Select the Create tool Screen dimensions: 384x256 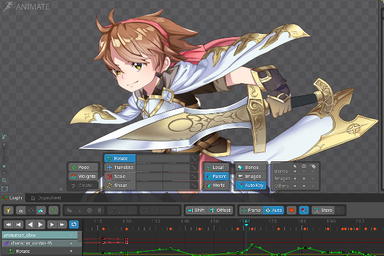(x=83, y=186)
